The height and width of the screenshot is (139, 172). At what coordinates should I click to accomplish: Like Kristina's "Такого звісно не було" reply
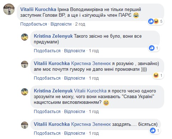coord(47,51)
